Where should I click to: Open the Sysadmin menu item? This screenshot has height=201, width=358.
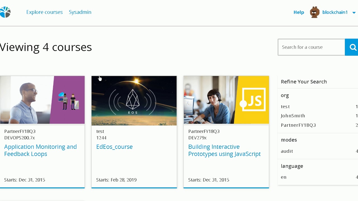80,12
